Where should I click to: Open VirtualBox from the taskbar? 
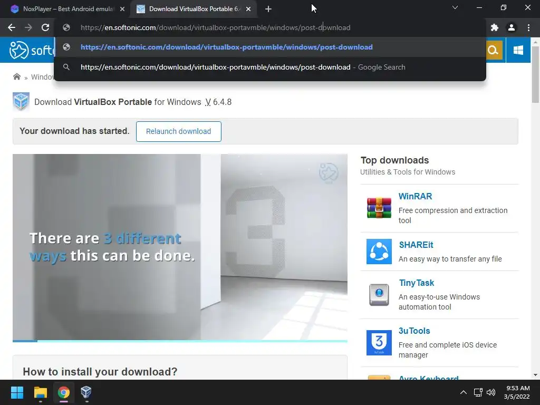click(x=86, y=392)
